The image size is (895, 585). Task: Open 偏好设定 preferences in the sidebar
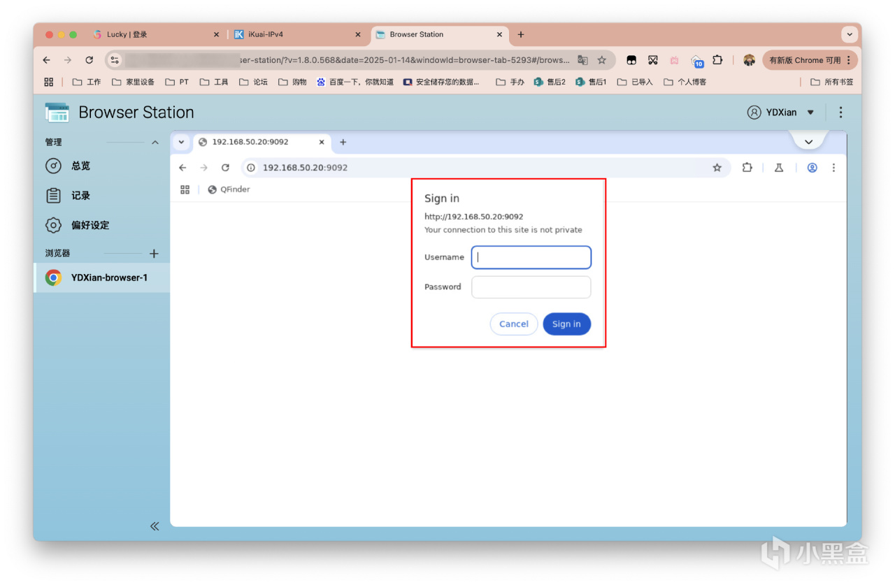click(101, 225)
